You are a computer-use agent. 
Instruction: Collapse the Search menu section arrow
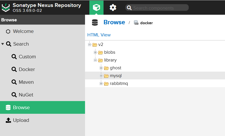pos(3,44)
